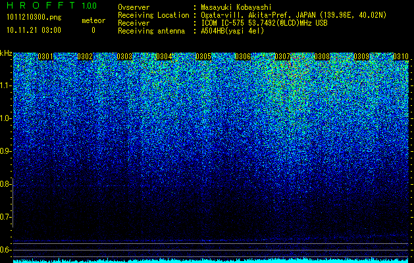414x263 pixels.
Task: Click the 0302 time marker
Action: pyautogui.click(x=85, y=57)
